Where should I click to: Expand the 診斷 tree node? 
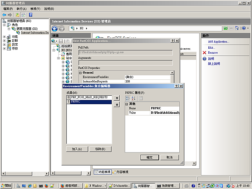coord(4,41)
